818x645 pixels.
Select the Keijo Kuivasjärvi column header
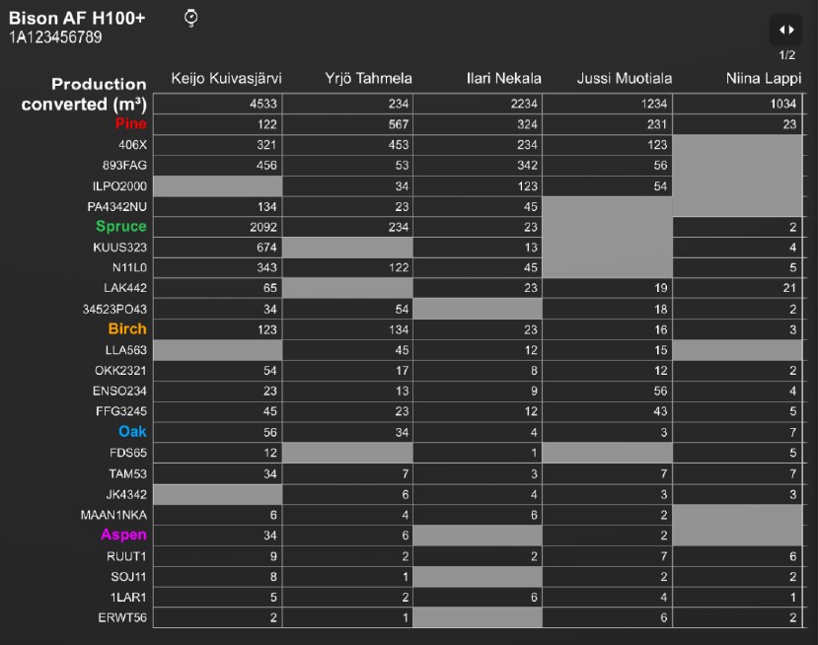[226, 79]
